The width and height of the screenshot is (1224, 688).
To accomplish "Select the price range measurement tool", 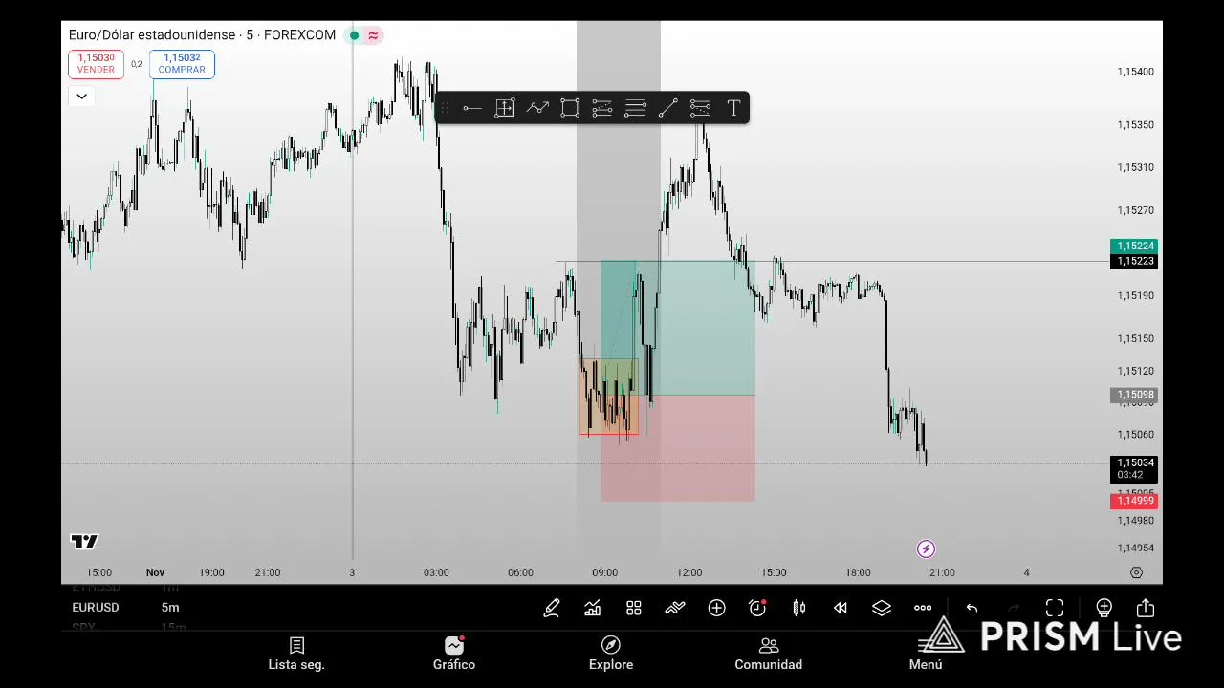I will (x=505, y=108).
